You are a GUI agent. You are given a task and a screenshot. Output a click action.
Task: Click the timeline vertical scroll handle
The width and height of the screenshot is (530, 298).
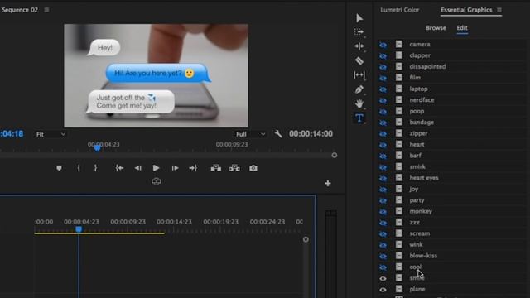click(x=306, y=239)
